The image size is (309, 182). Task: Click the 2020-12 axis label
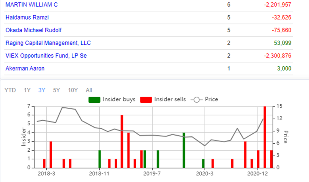[x=258, y=174]
